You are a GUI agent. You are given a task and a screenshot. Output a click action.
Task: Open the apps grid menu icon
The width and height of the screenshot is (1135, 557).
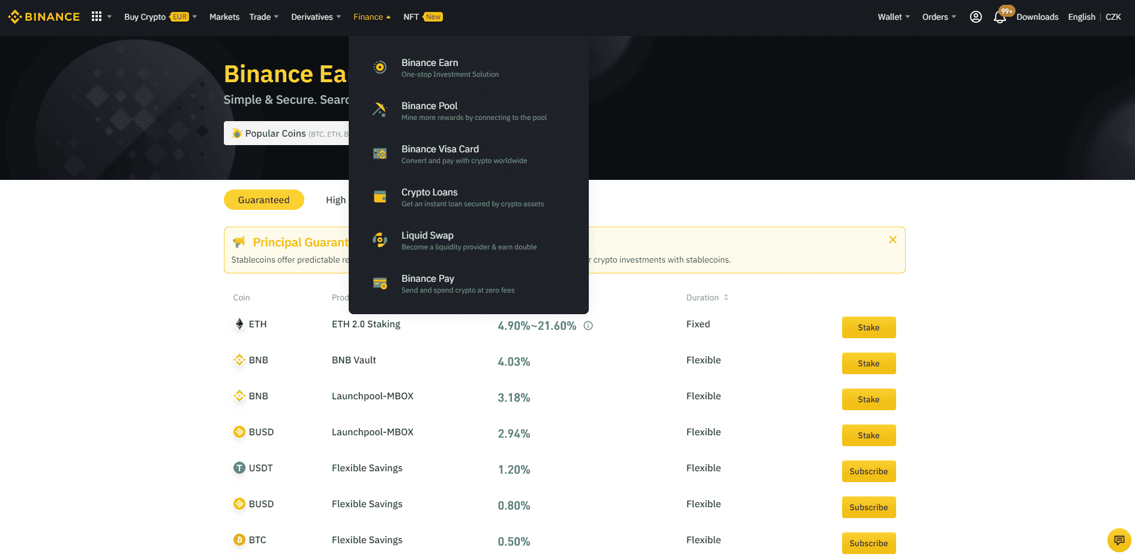click(x=96, y=17)
